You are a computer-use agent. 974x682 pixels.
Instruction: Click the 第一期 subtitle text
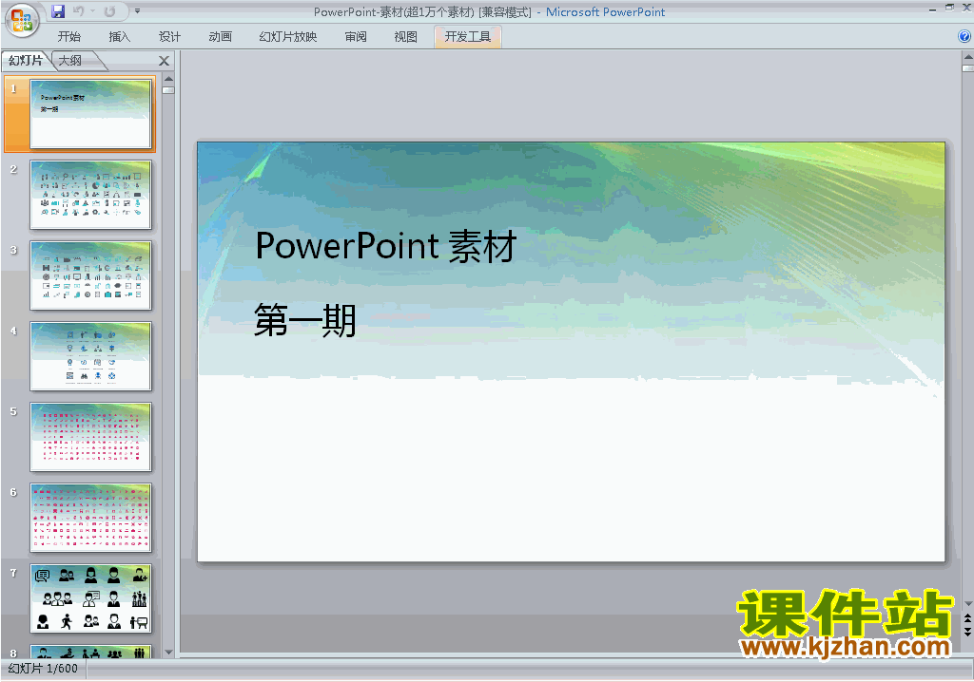coord(305,320)
